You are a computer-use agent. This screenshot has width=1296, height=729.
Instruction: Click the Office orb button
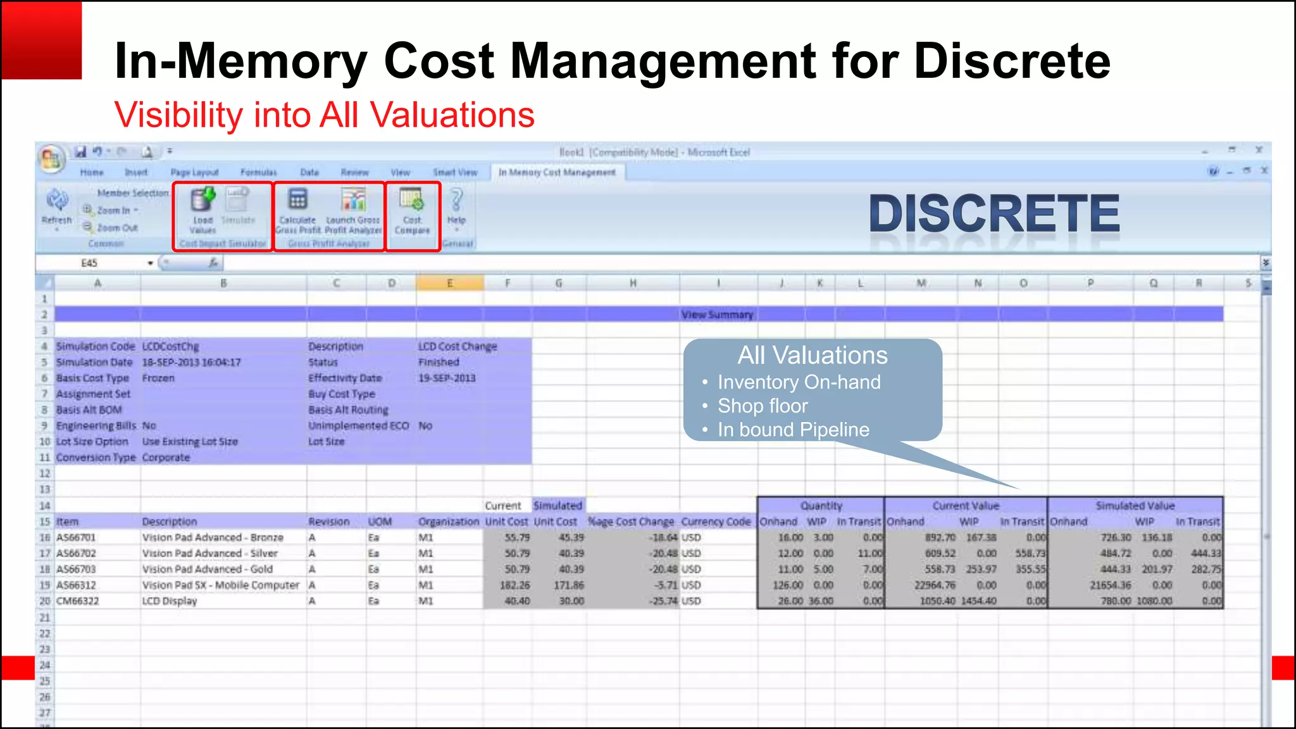tap(51, 158)
